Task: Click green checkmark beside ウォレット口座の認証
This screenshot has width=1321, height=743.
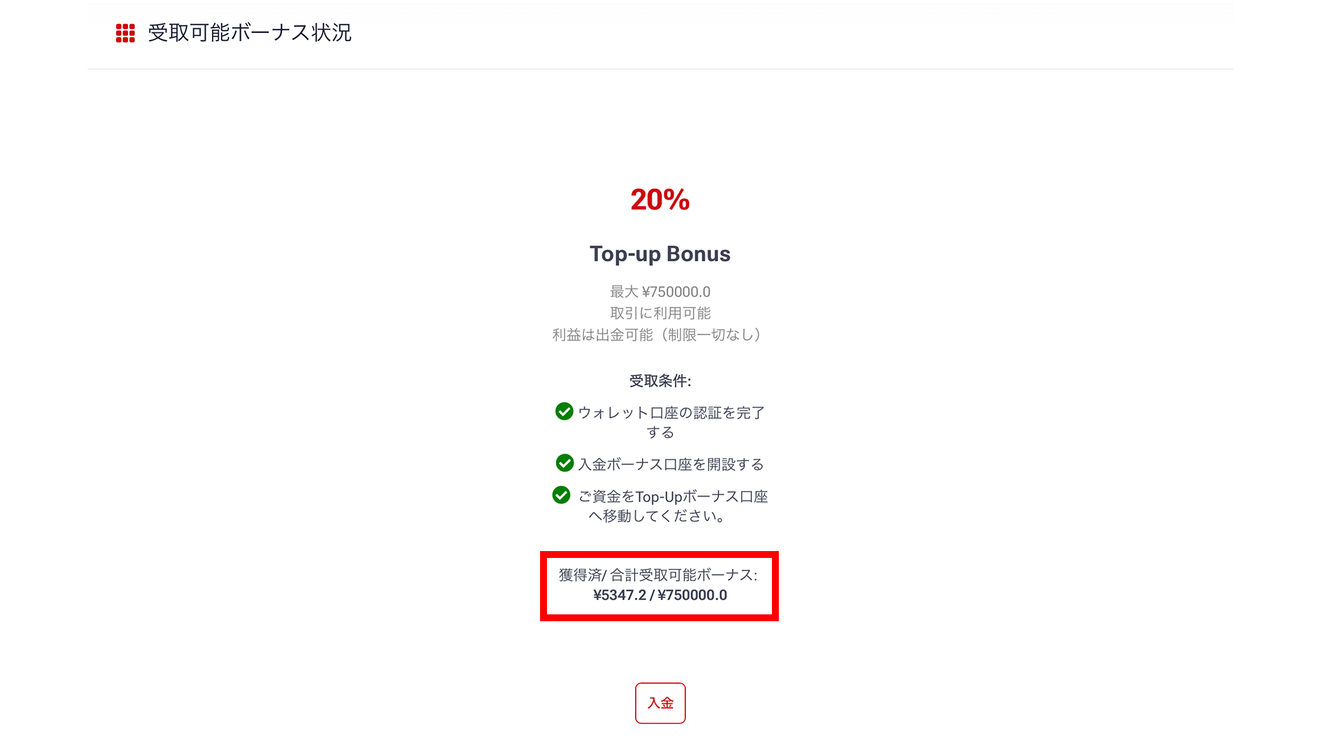Action: [564, 411]
